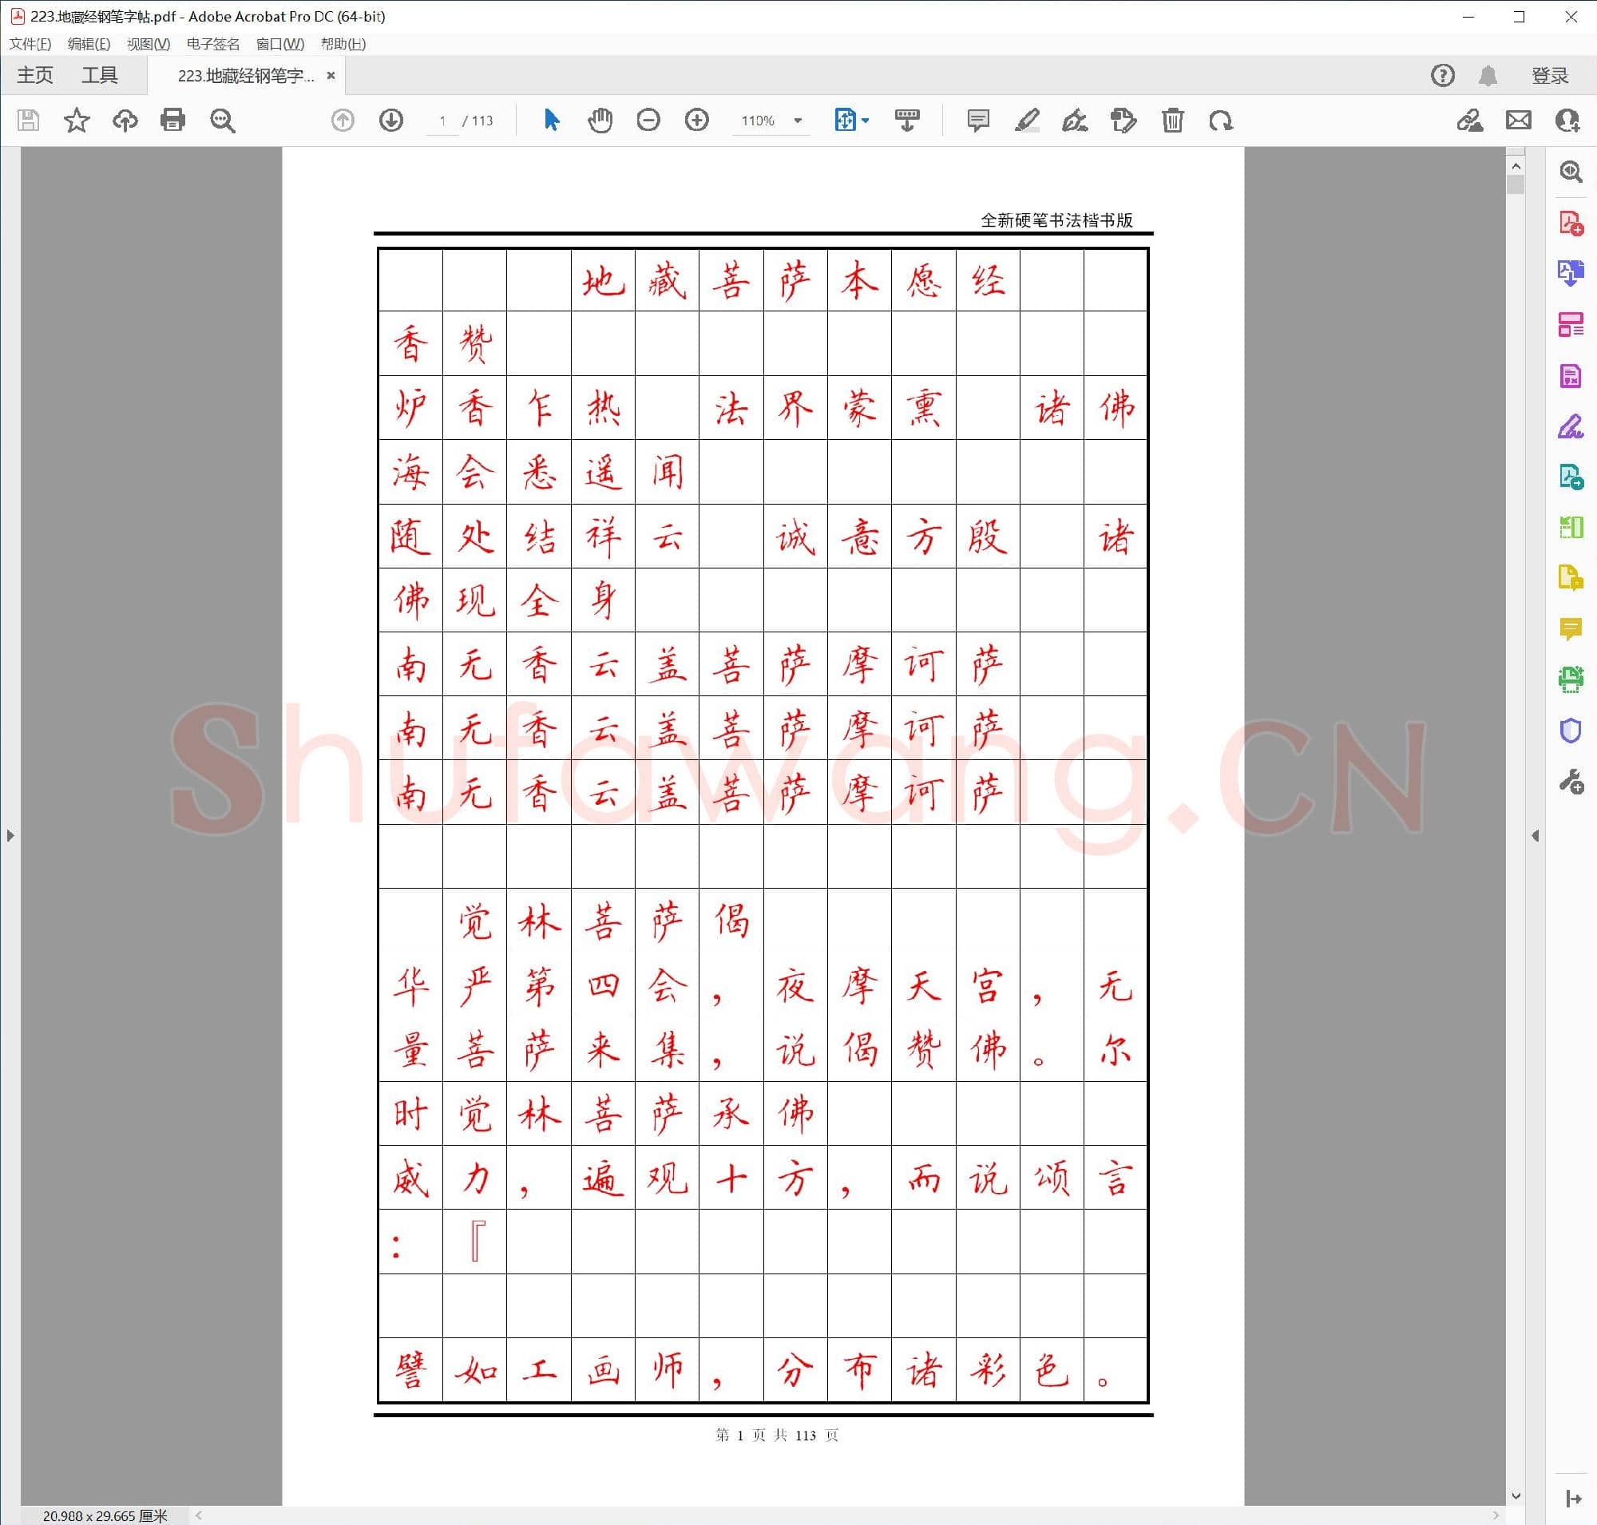Switch to the 工具 tab
The image size is (1597, 1525).
click(101, 75)
